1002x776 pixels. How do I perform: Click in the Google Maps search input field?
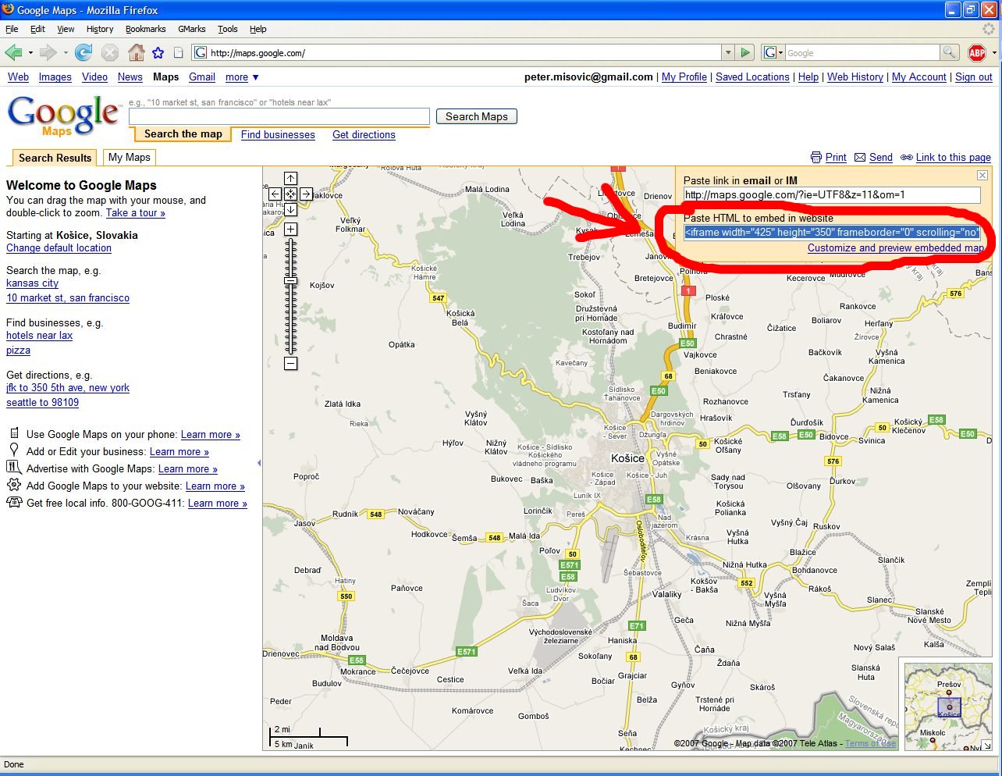point(279,116)
